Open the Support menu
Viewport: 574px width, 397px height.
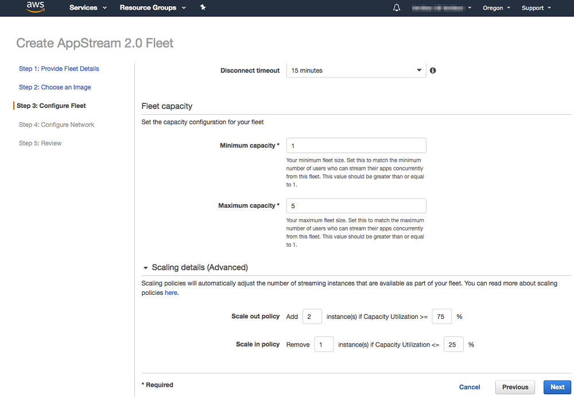[536, 7]
